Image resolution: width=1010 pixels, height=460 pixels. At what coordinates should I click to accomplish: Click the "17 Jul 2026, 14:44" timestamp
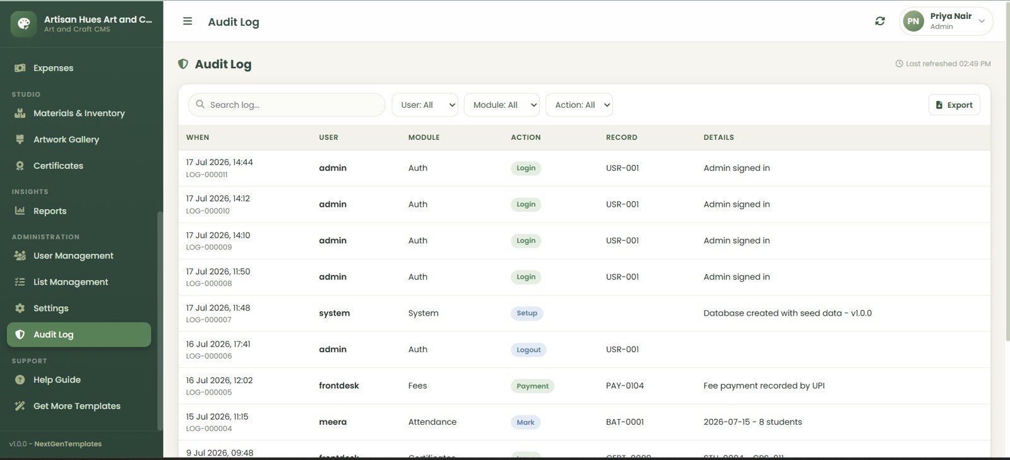(219, 163)
